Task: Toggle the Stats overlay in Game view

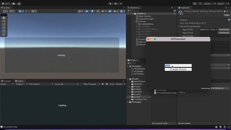Action: coord(112,84)
